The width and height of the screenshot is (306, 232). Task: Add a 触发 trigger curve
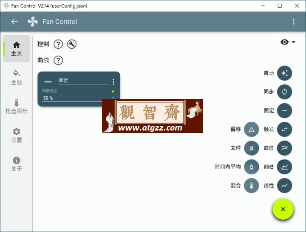[x=284, y=129]
